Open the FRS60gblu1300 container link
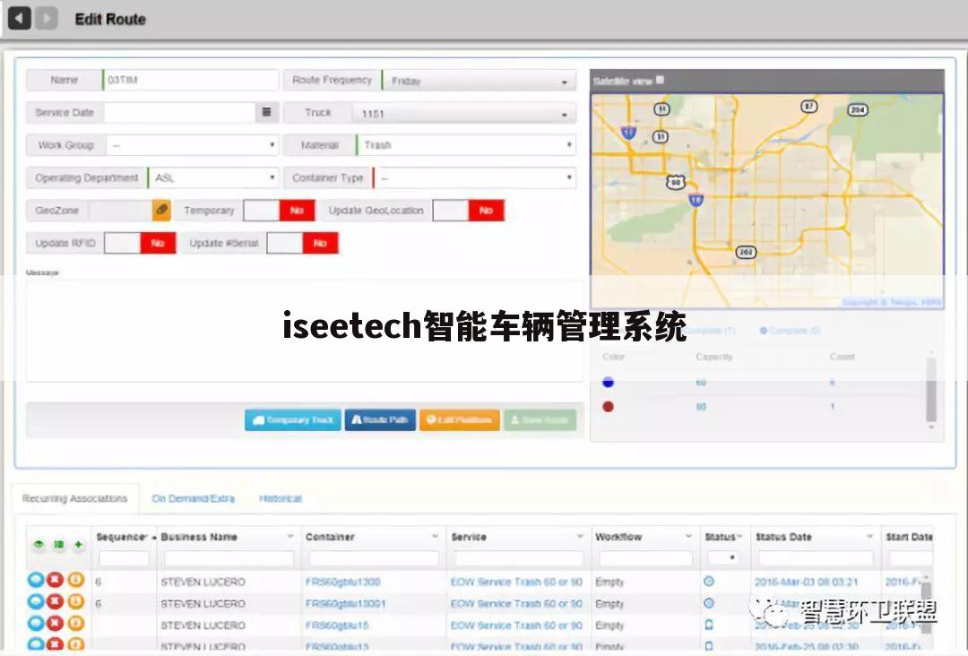Screen dimensions: 968x656 coord(342,582)
